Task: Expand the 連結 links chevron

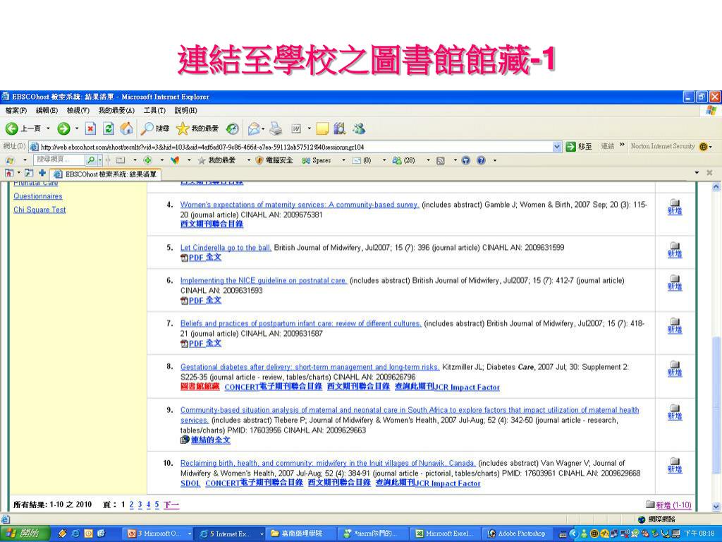Action: click(x=622, y=145)
